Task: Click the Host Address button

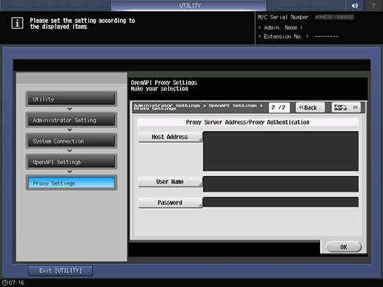Action: point(170,137)
